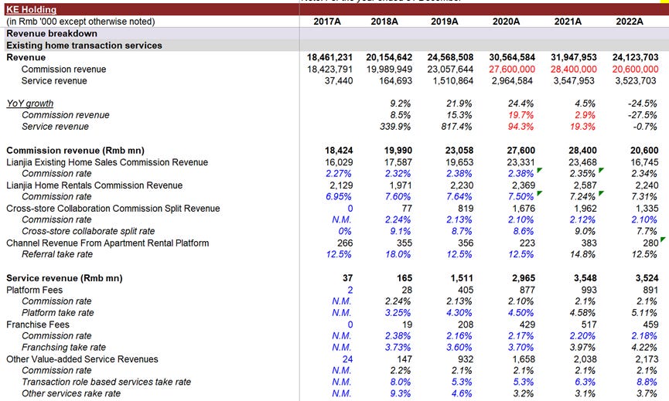669x401 pixels.
Task: Select "Other Value-added Service Revenues" label
Action: [82, 359]
